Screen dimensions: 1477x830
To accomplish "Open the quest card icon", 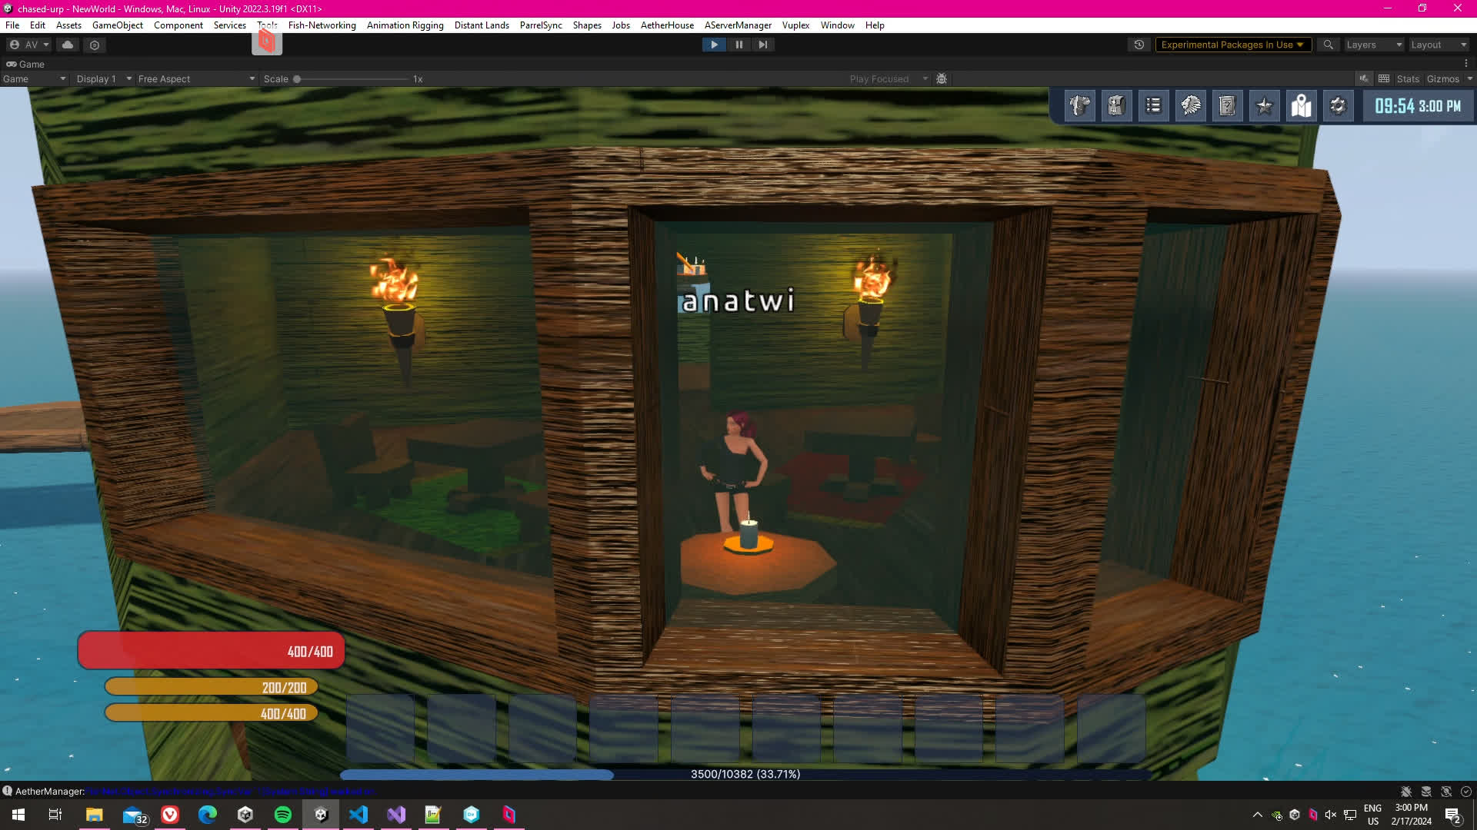I will coord(1227,106).
